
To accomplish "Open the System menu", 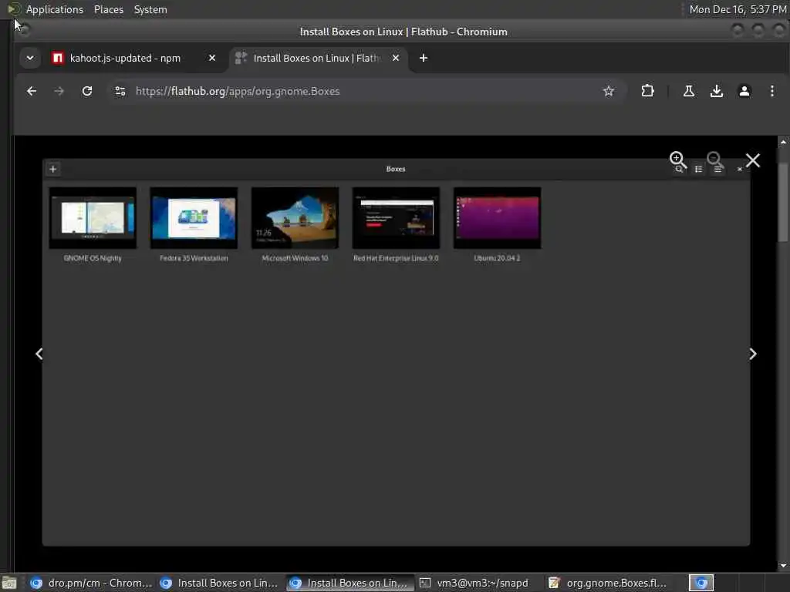I will click(x=150, y=9).
